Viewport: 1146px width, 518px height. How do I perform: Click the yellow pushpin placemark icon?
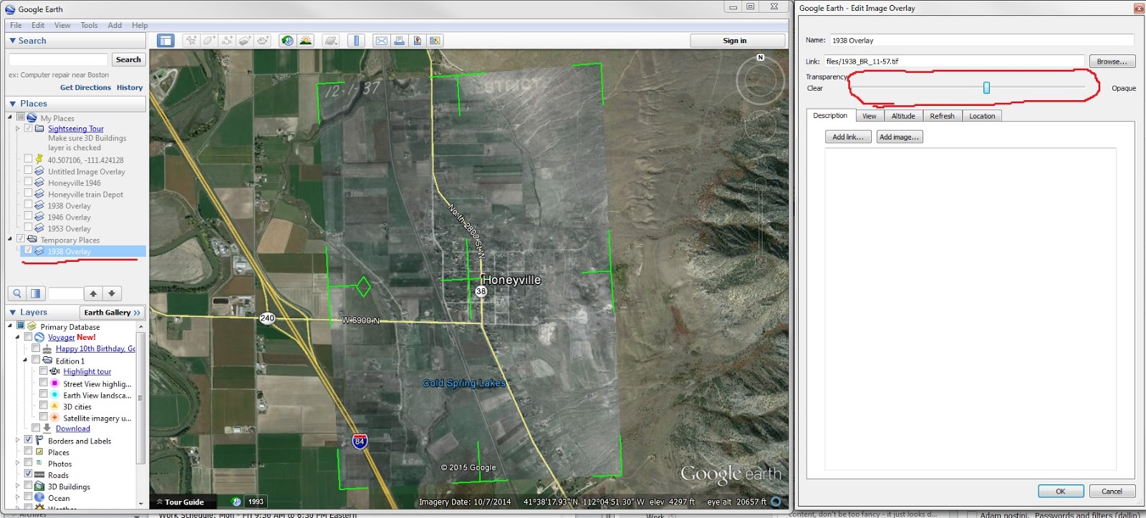(39, 160)
